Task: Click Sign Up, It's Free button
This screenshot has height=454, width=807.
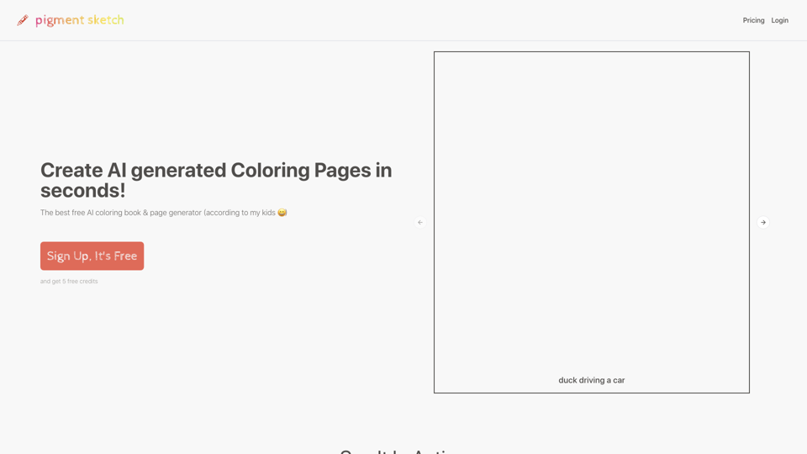Action: click(92, 256)
